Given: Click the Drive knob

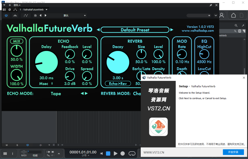Looking at the screenshot, I should click(x=70, y=76).
